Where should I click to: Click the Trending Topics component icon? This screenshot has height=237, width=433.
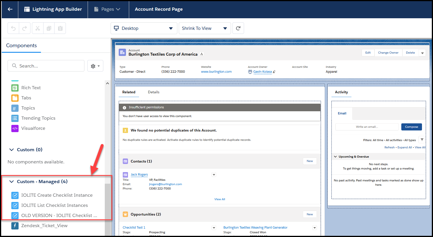point(15,118)
